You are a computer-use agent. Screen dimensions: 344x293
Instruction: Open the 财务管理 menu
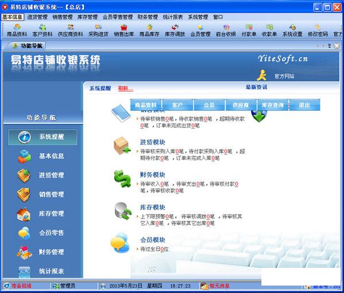(148, 17)
